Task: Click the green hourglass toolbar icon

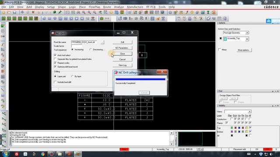Action: pyautogui.click(x=208, y=13)
